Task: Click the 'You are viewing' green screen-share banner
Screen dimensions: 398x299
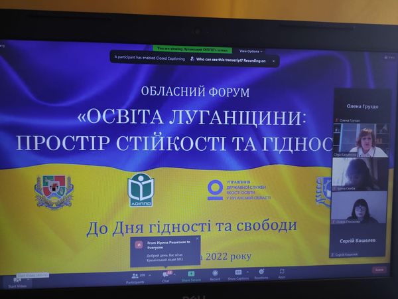Action: (x=192, y=50)
